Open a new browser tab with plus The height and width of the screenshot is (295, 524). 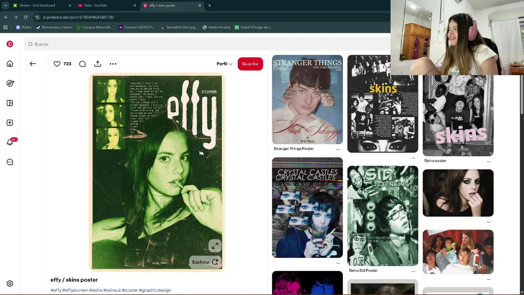(209, 5)
